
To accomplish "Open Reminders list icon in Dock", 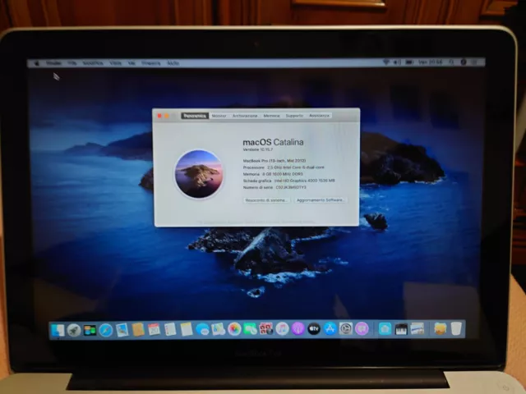I will pos(170,330).
